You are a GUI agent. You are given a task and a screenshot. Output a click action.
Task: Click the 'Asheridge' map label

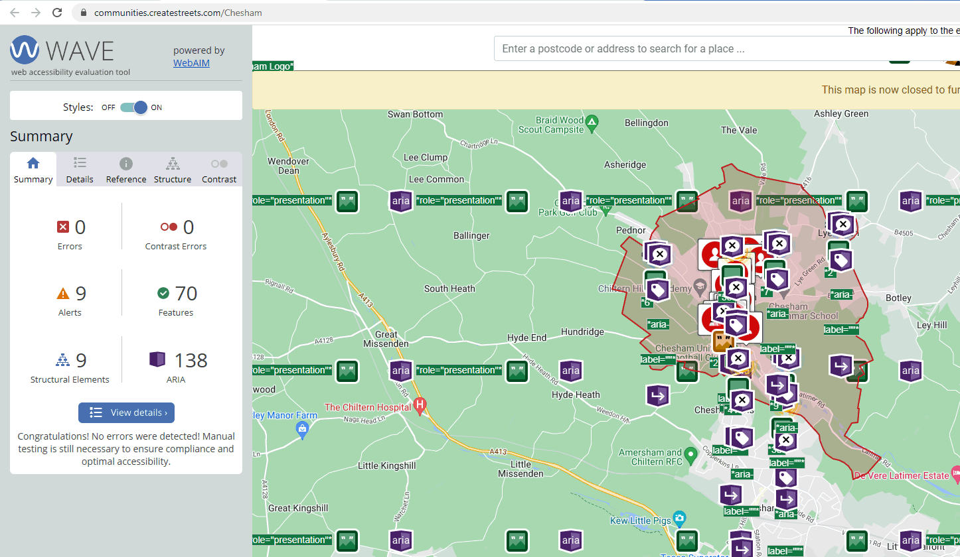625,164
